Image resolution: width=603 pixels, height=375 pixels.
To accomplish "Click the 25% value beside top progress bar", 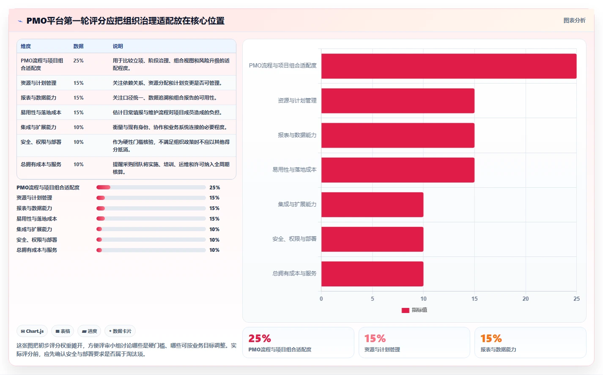I will coord(214,187).
